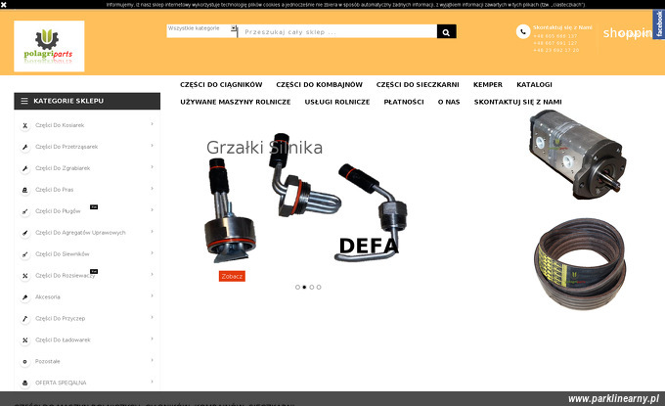Click Skontaktuj się z Nami header text
This screenshot has width=665, height=406.
pos(562,27)
